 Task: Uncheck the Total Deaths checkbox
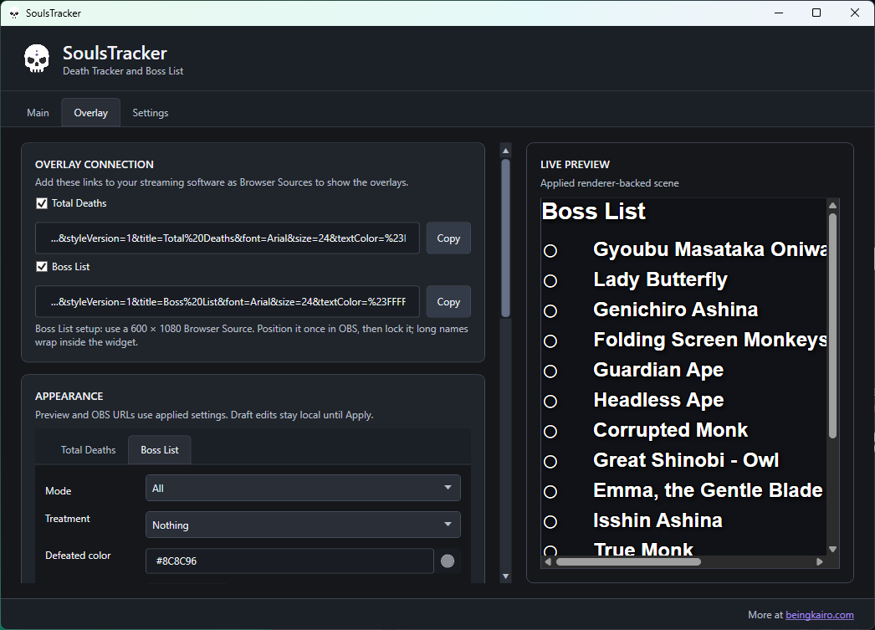coord(42,203)
